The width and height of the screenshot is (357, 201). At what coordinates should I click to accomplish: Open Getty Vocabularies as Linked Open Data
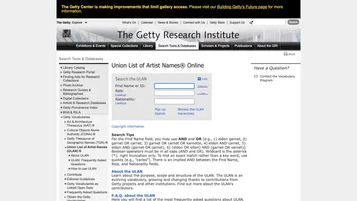83,186
